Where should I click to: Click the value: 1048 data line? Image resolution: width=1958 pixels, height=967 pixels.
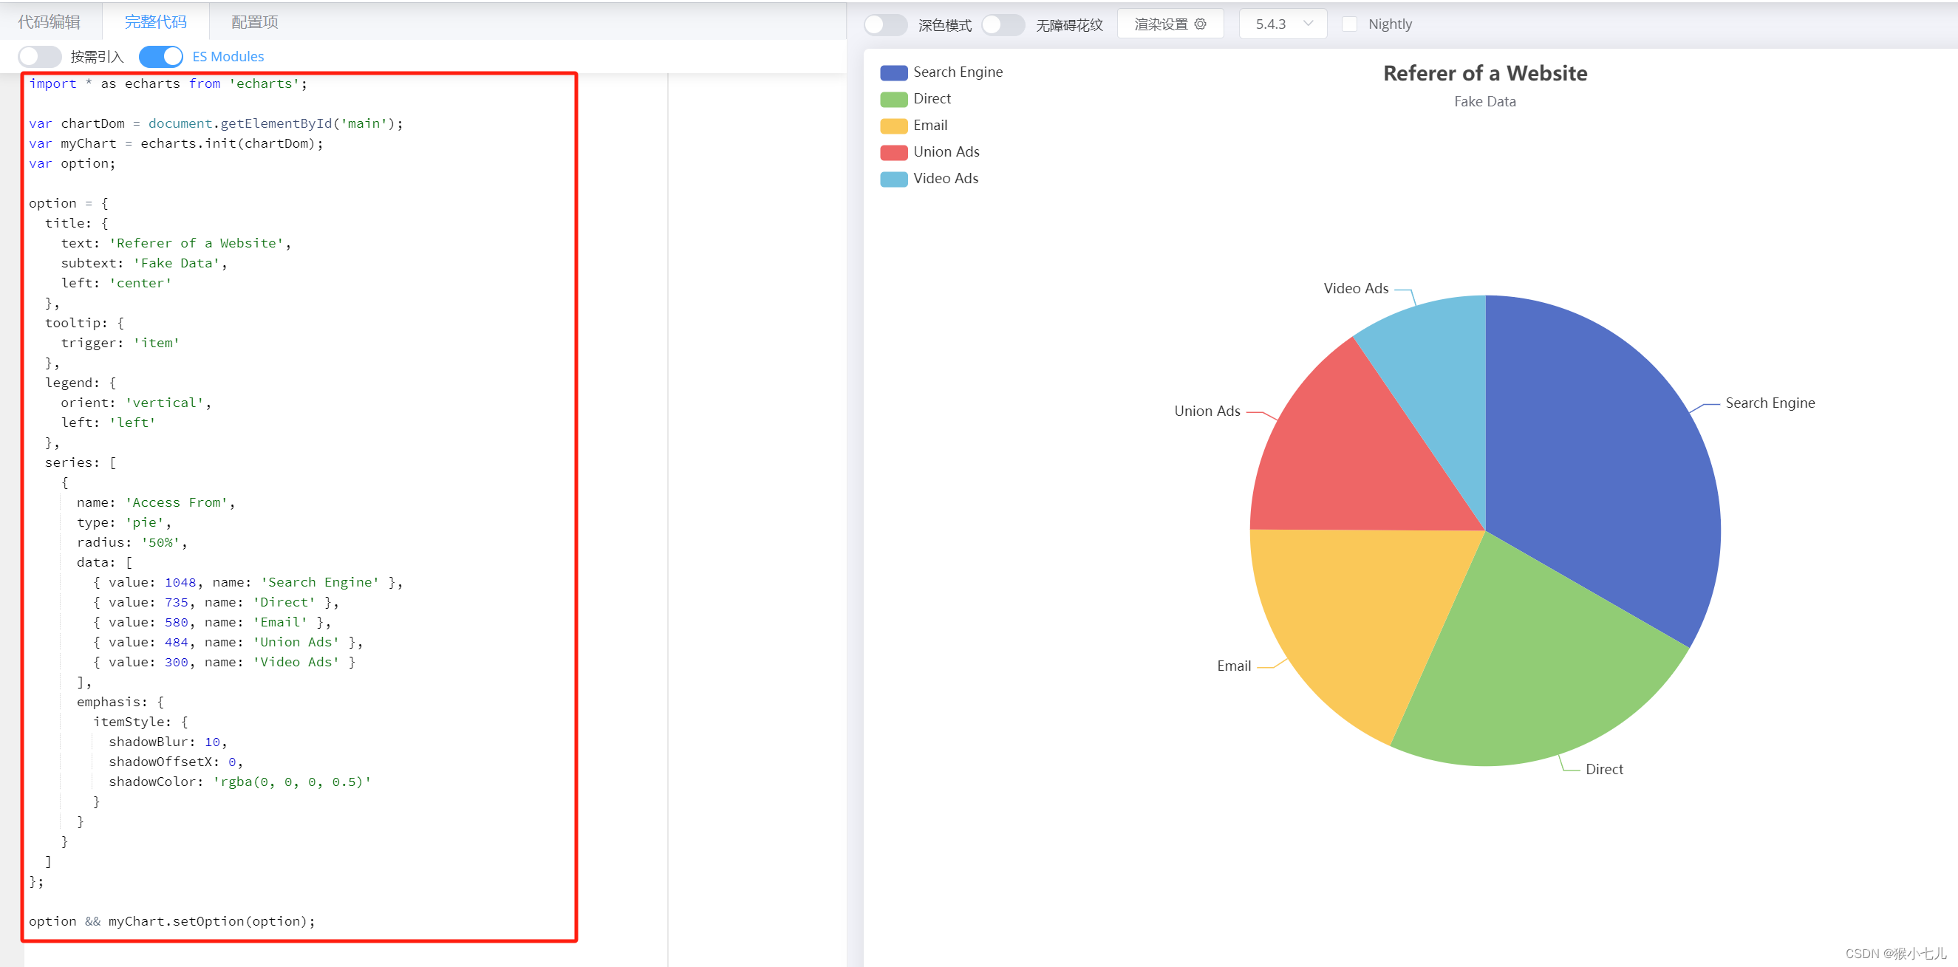click(x=248, y=582)
